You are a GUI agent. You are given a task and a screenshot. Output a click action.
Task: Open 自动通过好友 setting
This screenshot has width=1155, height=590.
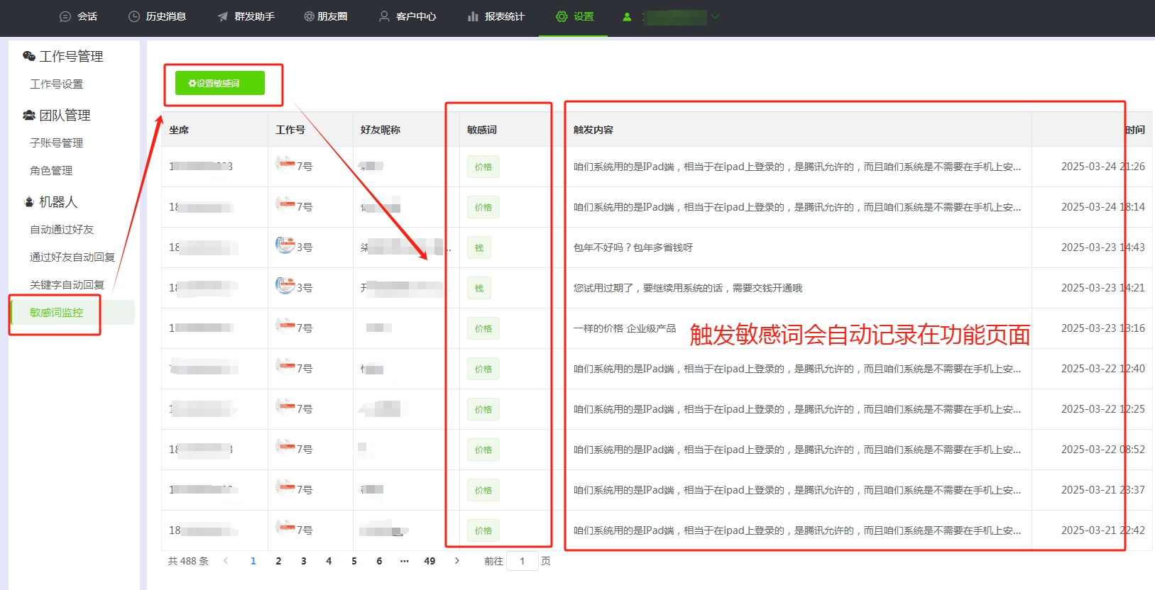[62, 229]
